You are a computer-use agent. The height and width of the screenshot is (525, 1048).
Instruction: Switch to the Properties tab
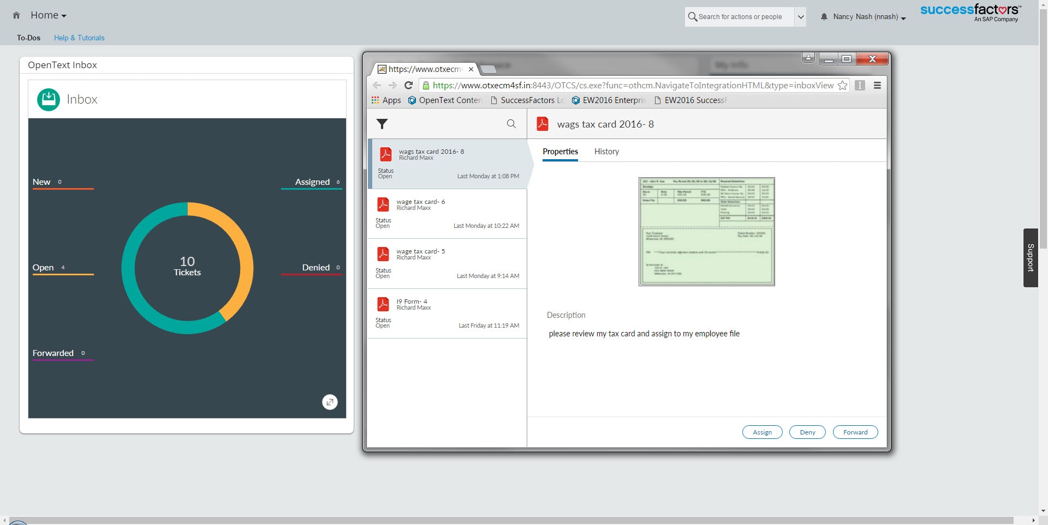click(560, 152)
